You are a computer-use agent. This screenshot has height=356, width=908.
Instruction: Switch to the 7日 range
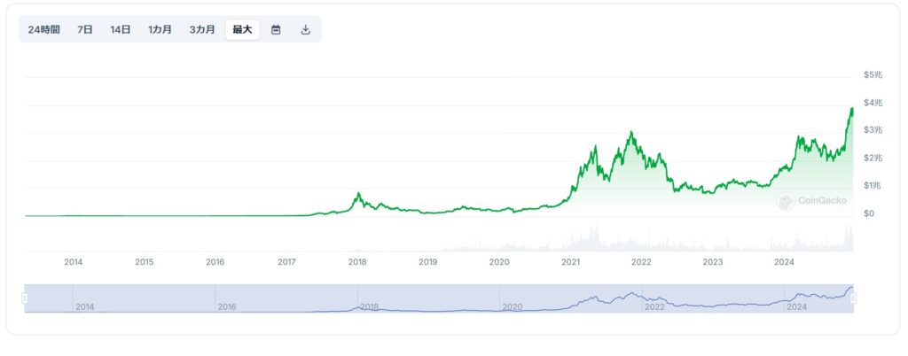coord(85,29)
